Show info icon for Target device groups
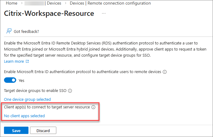The image size is (213, 137). pos(70,91)
